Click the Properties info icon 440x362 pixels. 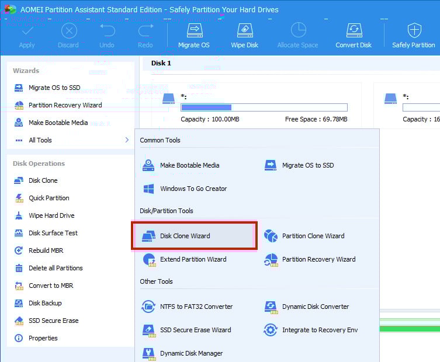pyautogui.click(x=19, y=338)
